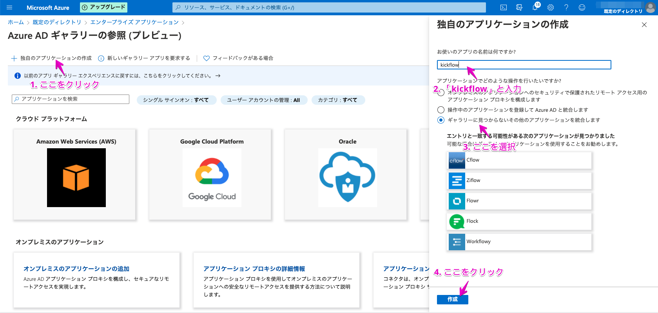Open the シングル サインオン filter pill
The height and width of the screenshot is (313, 658).
tap(177, 100)
